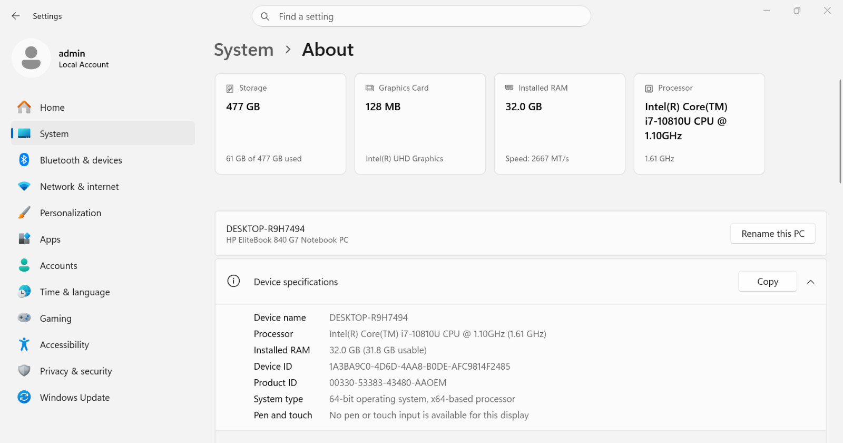Click the Gaming controller icon

pos(24,318)
